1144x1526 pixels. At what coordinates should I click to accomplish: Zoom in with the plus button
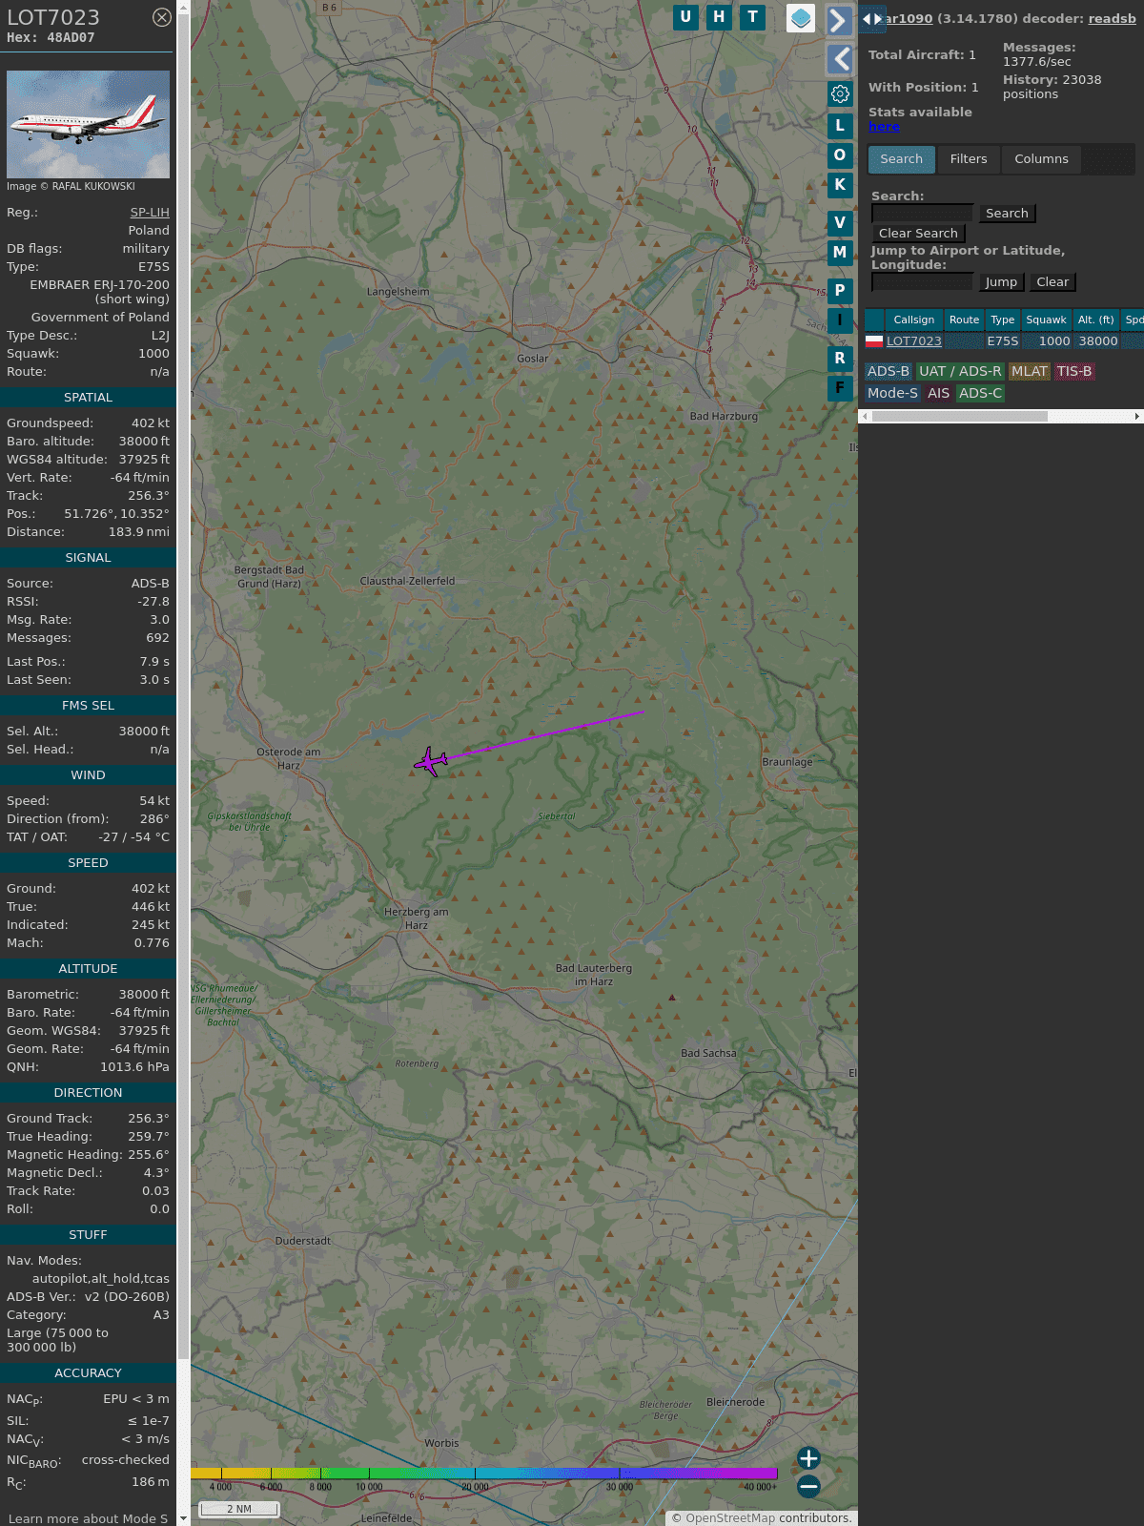coord(808,1458)
